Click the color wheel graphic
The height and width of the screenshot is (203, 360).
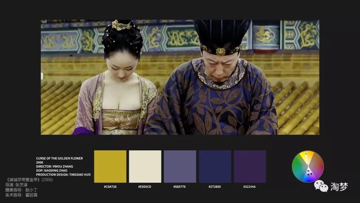tap(308, 166)
